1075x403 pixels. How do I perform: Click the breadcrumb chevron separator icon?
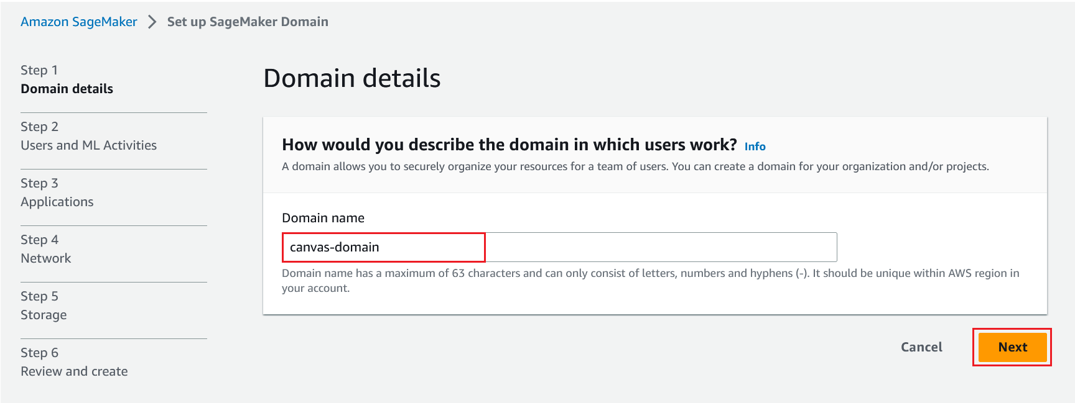(x=152, y=22)
